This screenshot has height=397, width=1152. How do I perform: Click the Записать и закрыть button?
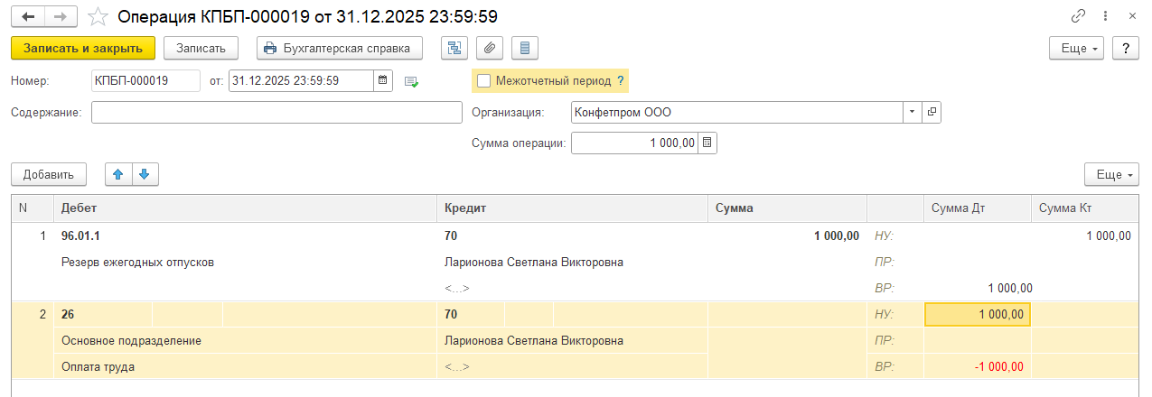coord(83,48)
